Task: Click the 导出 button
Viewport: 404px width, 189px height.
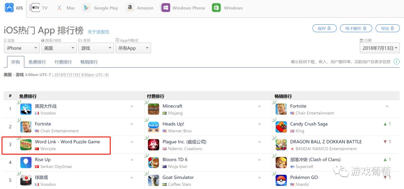Action: click(388, 28)
